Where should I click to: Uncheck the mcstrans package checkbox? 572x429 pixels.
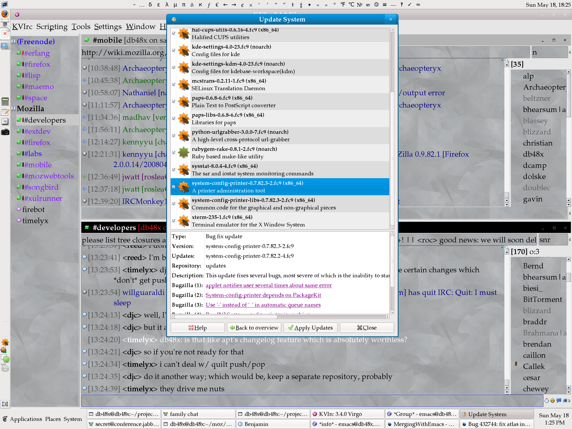174,85
